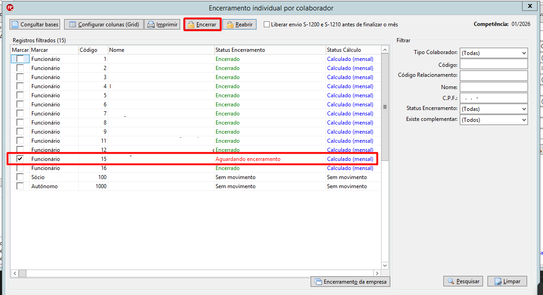
Task: Focus the Código Relacionamento field
Action: pyautogui.click(x=493, y=75)
